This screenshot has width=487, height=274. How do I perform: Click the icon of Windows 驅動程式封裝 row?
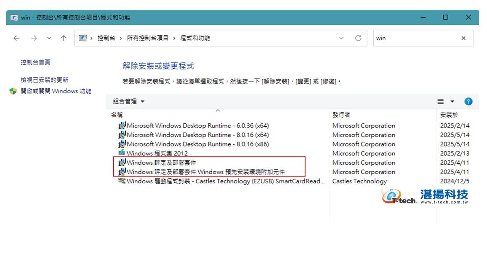coord(122,181)
